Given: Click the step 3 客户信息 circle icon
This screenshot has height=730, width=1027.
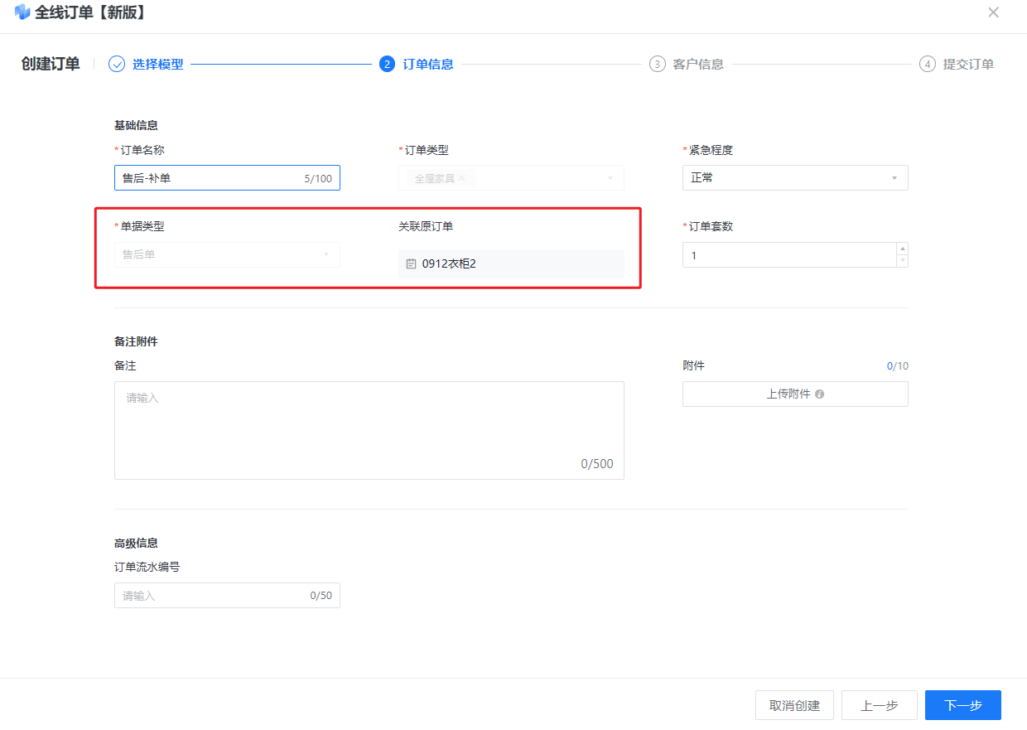Looking at the screenshot, I should [x=658, y=64].
